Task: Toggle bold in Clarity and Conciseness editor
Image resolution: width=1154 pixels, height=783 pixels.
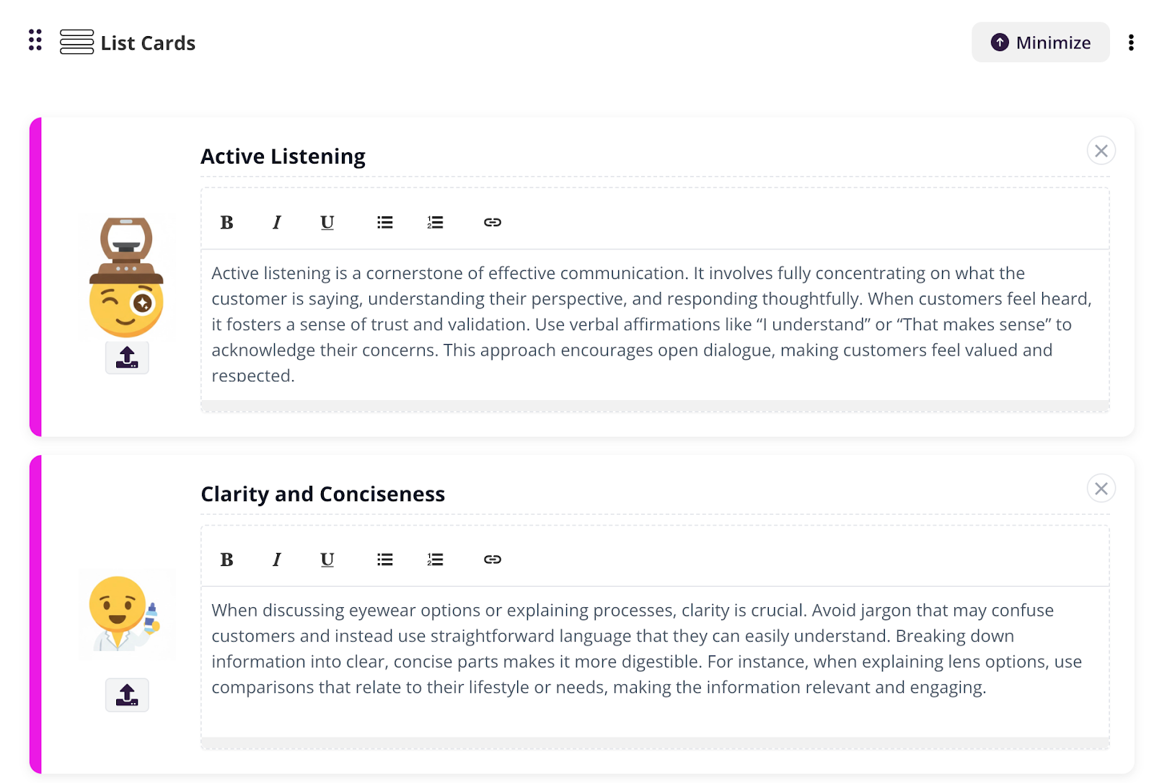Action: pos(226,559)
